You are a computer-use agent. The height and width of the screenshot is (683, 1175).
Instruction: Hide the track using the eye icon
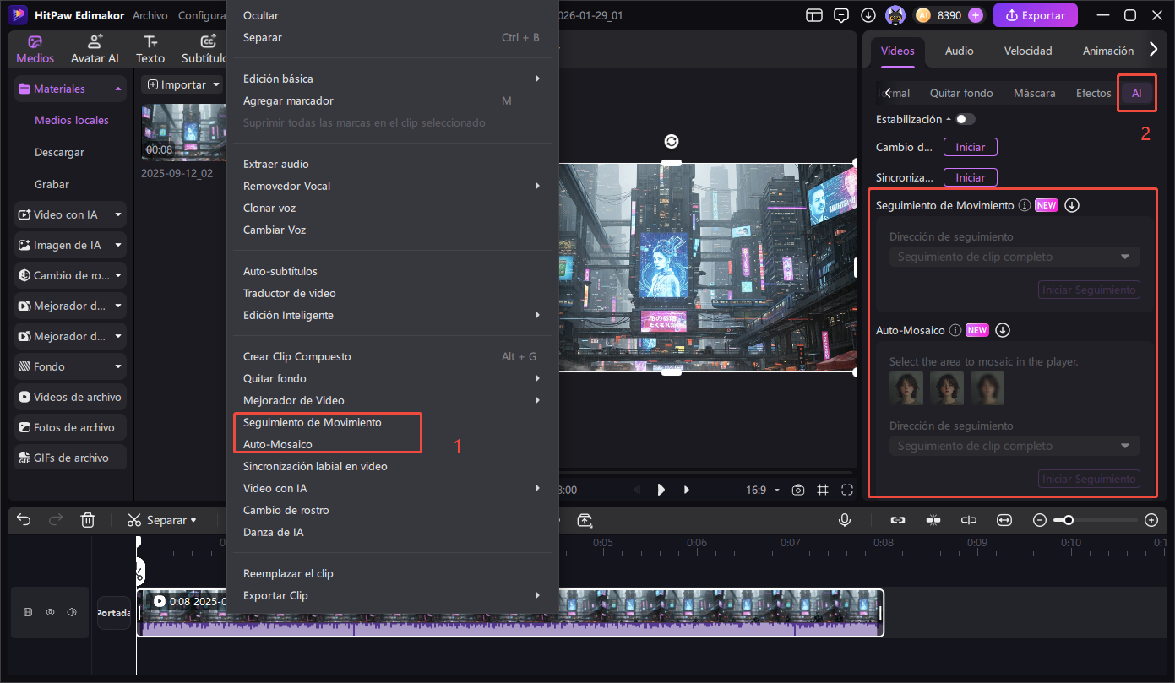pos(50,612)
